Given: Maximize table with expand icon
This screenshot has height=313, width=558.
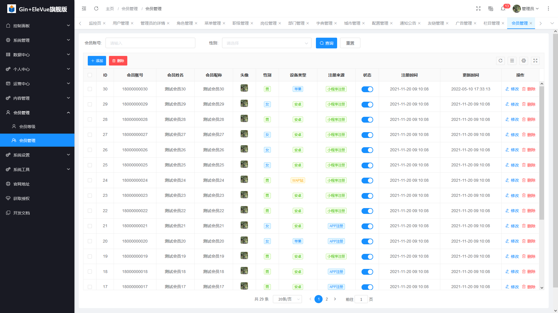Looking at the screenshot, I should point(535,61).
